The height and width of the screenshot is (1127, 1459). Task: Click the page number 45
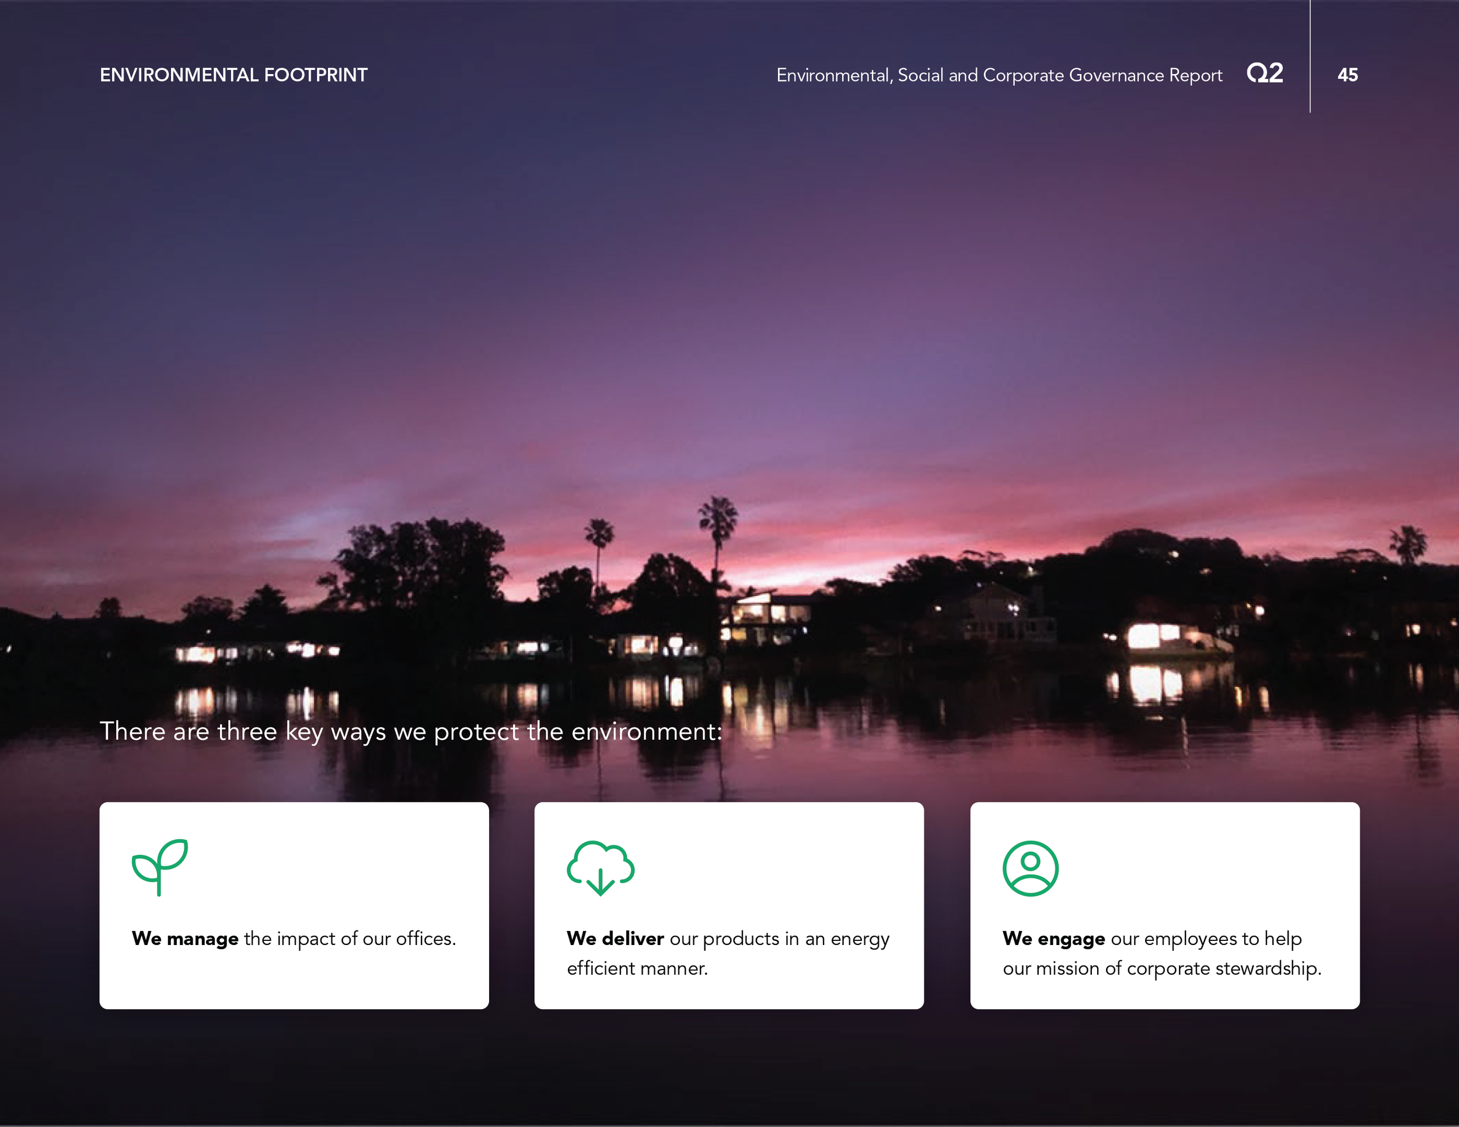(x=1348, y=75)
